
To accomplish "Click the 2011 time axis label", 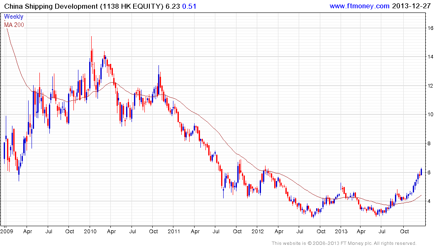I will (x=174, y=231).
